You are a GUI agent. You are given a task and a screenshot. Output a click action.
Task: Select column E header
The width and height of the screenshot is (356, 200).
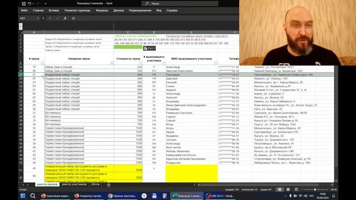pos(191,32)
